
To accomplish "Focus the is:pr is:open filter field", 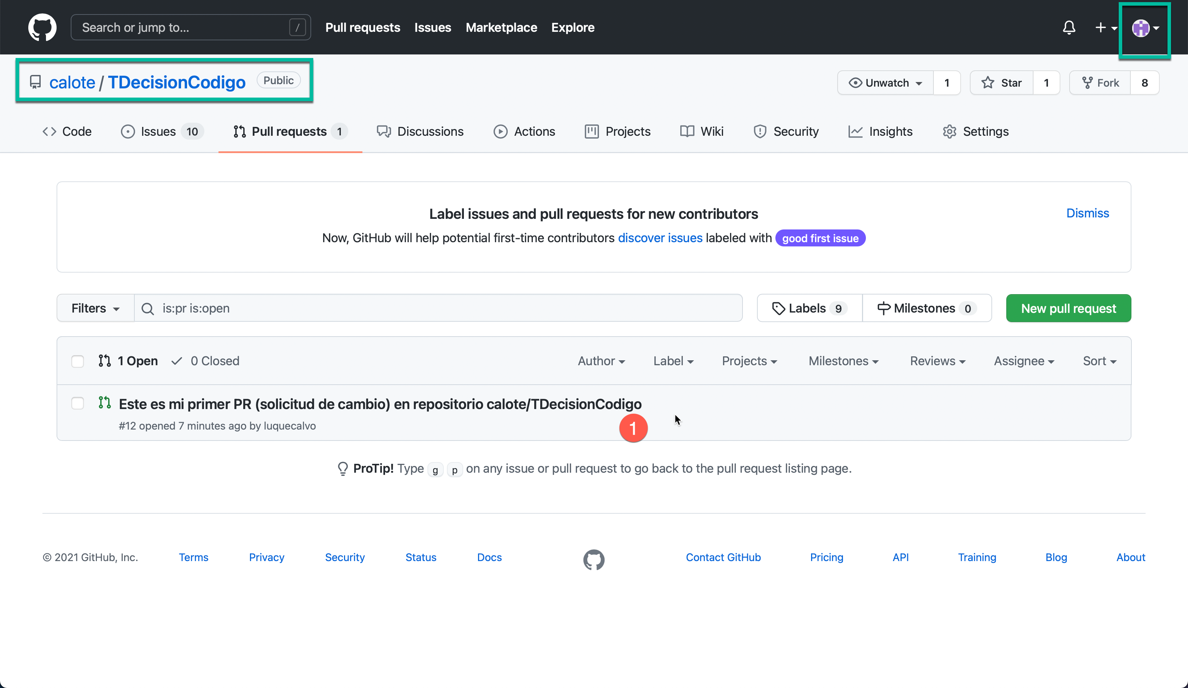I will [x=438, y=308].
